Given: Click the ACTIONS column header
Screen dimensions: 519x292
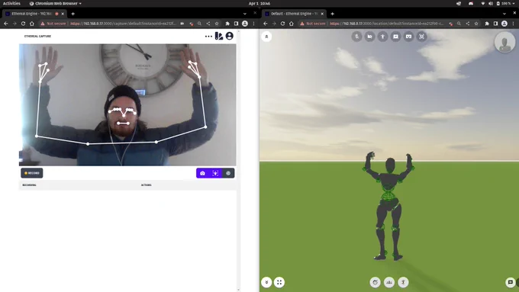Looking at the screenshot, I should tap(146, 185).
